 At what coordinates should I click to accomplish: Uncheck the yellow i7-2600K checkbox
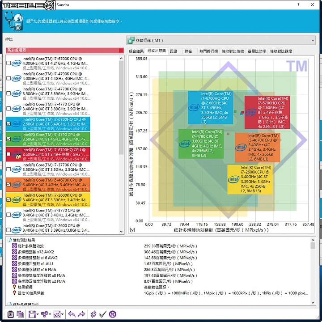8,199
